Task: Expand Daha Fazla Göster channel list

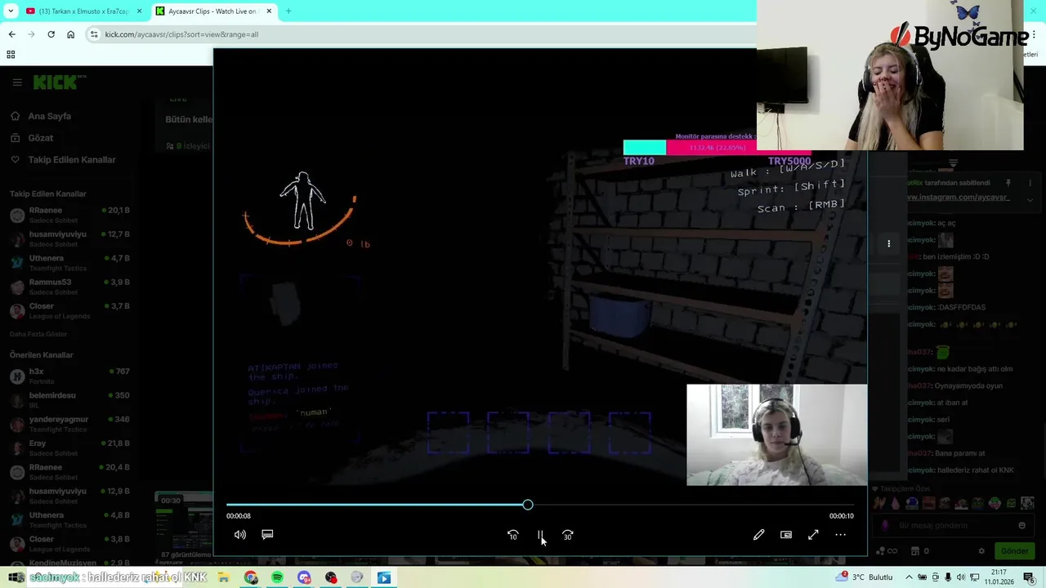Action: pyautogui.click(x=38, y=334)
